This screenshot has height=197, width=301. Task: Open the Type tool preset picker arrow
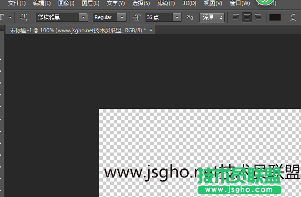[x=10, y=17]
